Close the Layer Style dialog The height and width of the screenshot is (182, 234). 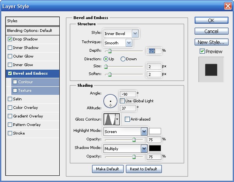(228, 6)
